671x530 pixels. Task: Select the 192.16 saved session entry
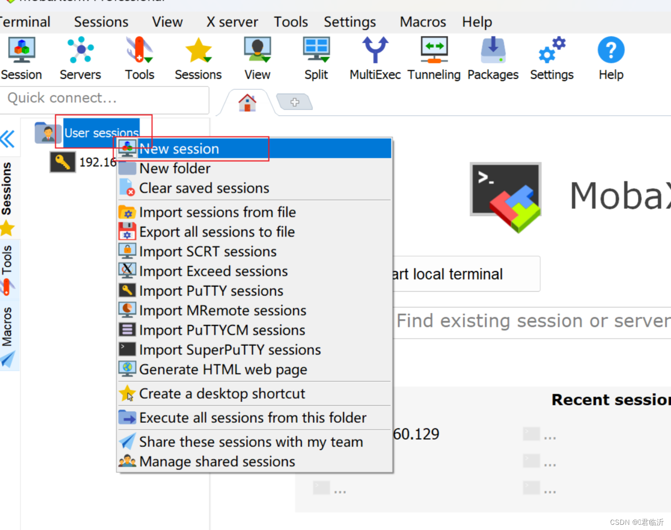tap(83, 162)
